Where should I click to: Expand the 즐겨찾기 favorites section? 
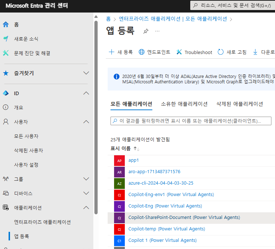tap(86, 73)
